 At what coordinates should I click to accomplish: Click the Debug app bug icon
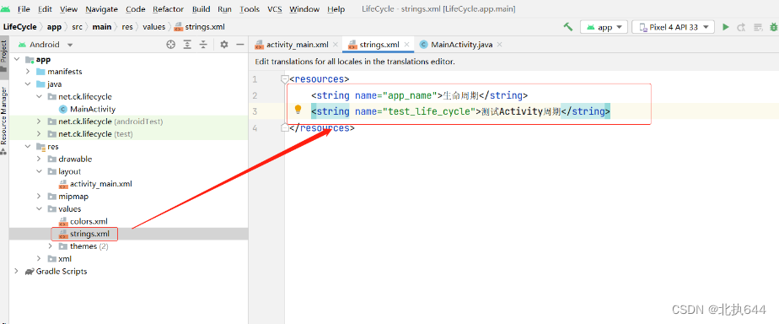click(775, 27)
